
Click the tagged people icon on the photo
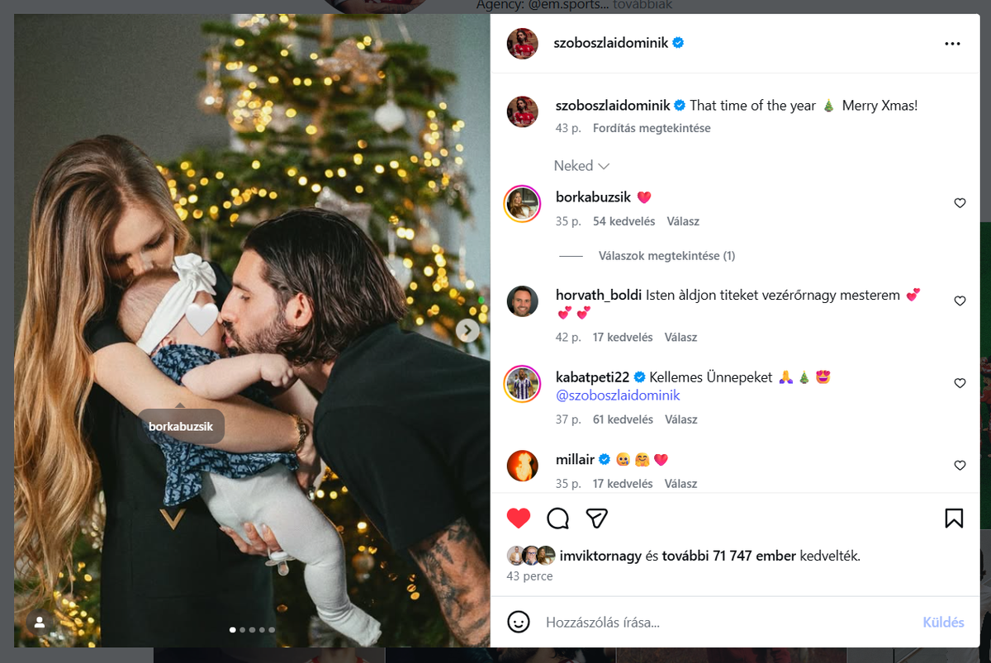[x=40, y=622]
